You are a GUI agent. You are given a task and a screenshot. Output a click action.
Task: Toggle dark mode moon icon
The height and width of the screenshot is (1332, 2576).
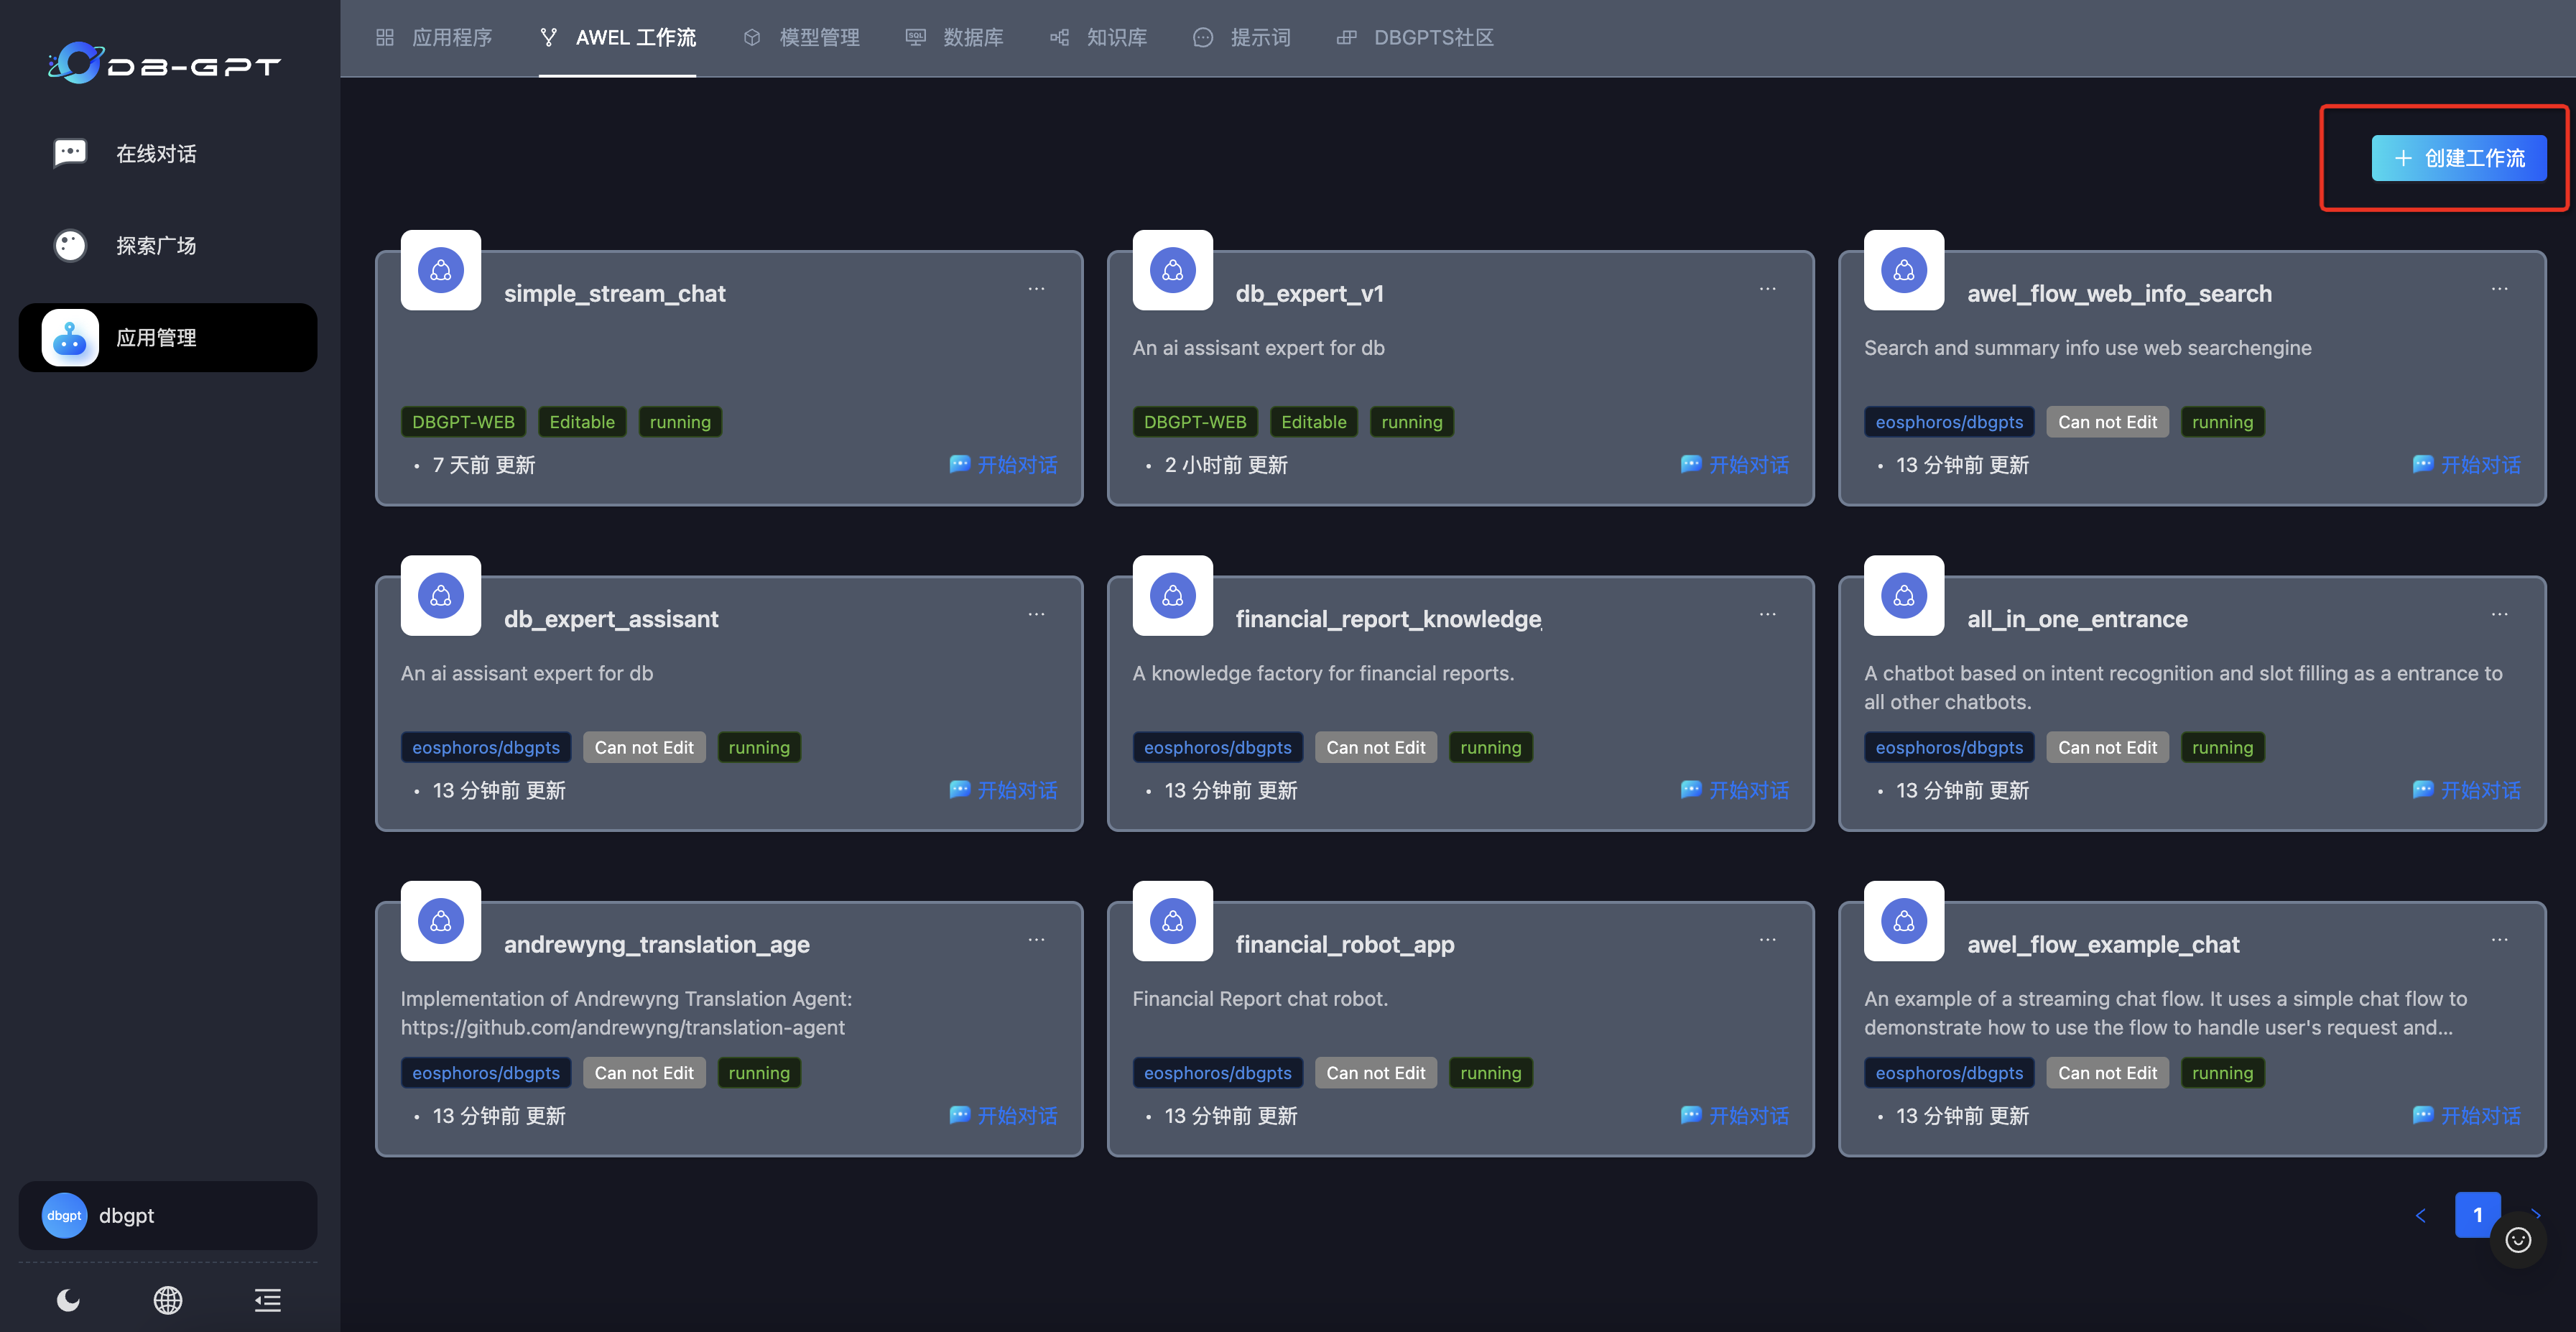click(x=68, y=1299)
